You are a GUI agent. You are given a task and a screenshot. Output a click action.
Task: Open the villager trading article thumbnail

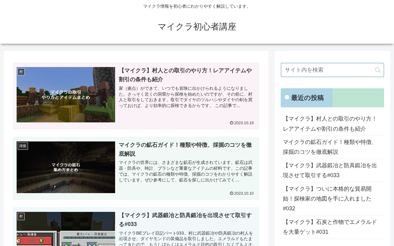pyautogui.click(x=66, y=95)
